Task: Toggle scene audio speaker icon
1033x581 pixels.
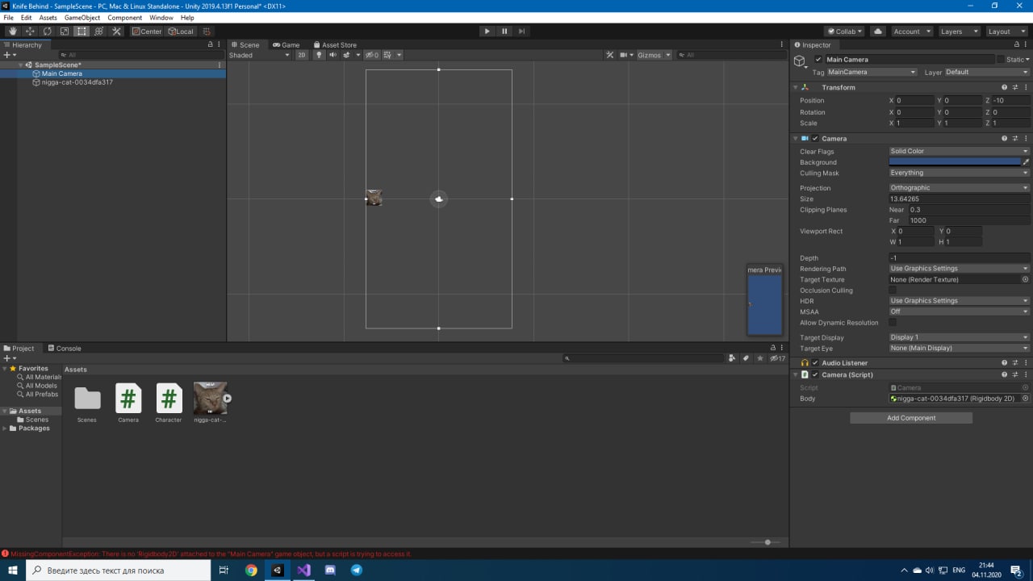Action: [332, 55]
